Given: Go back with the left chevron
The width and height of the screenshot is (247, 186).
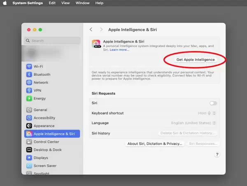Looking at the screenshot, I should [91, 30].
